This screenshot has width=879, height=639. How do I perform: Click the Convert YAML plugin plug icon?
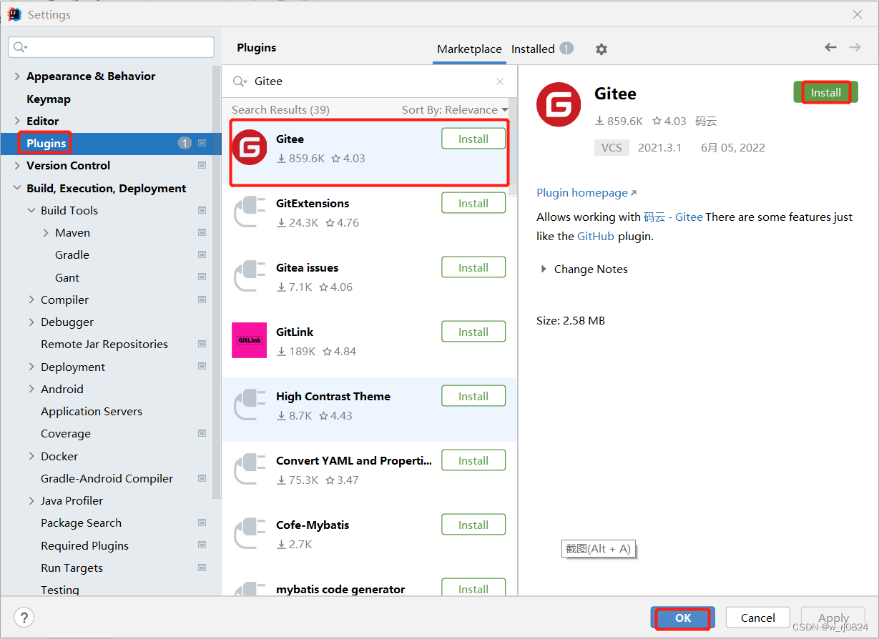point(250,470)
